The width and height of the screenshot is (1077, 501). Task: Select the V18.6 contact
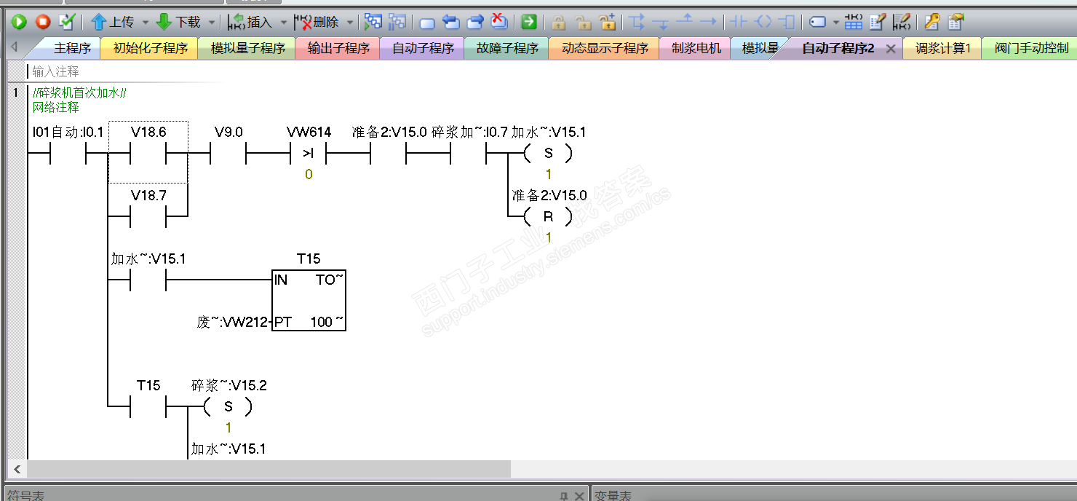pyautogui.click(x=148, y=153)
